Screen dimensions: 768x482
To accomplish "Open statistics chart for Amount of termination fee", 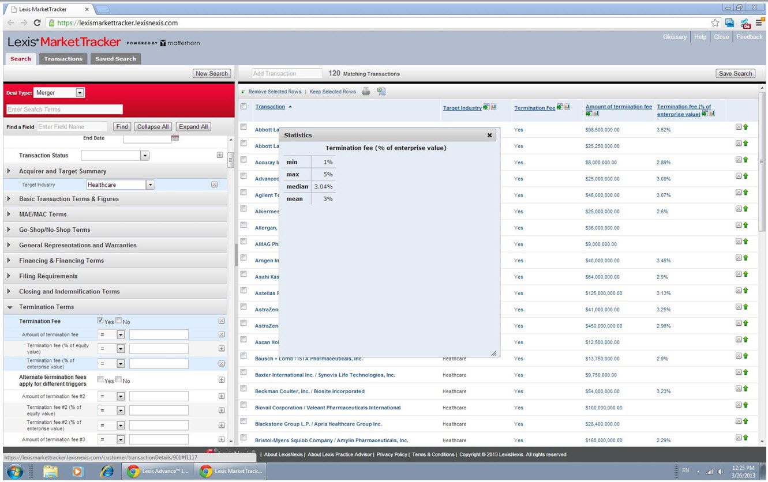I will (596, 114).
